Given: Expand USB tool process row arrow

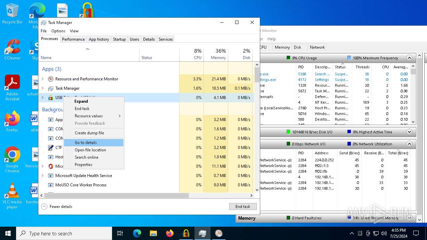Looking at the screenshot, I should click(x=42, y=98).
